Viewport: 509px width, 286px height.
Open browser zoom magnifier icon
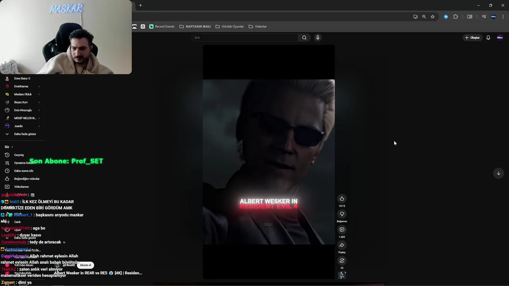[424, 17]
